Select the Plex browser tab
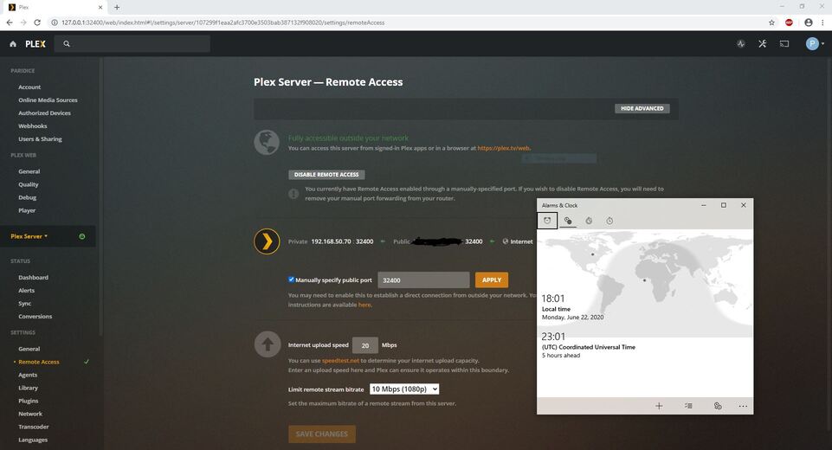Image resolution: width=832 pixels, height=450 pixels. [x=55, y=8]
